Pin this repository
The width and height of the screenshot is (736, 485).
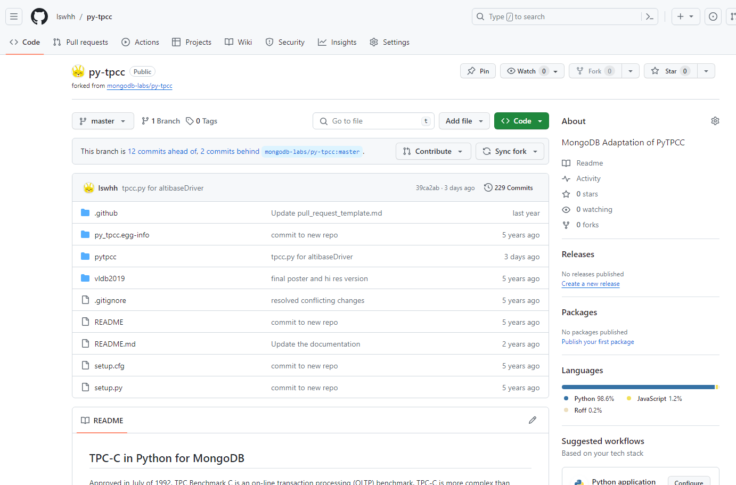click(x=477, y=70)
